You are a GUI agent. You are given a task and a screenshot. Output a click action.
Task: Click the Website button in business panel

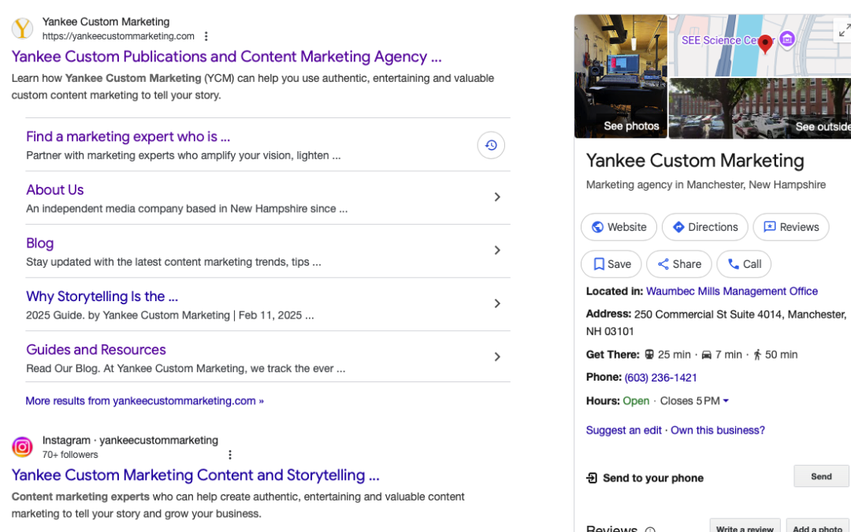619,227
